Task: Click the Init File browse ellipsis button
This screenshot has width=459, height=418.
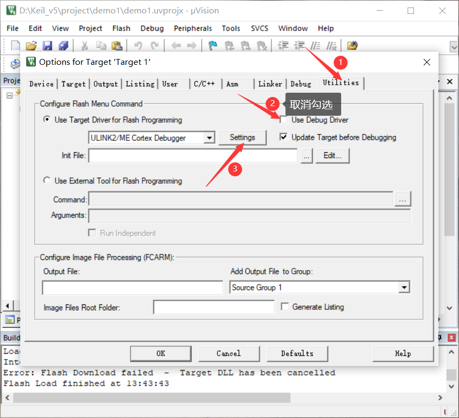Action: point(306,155)
